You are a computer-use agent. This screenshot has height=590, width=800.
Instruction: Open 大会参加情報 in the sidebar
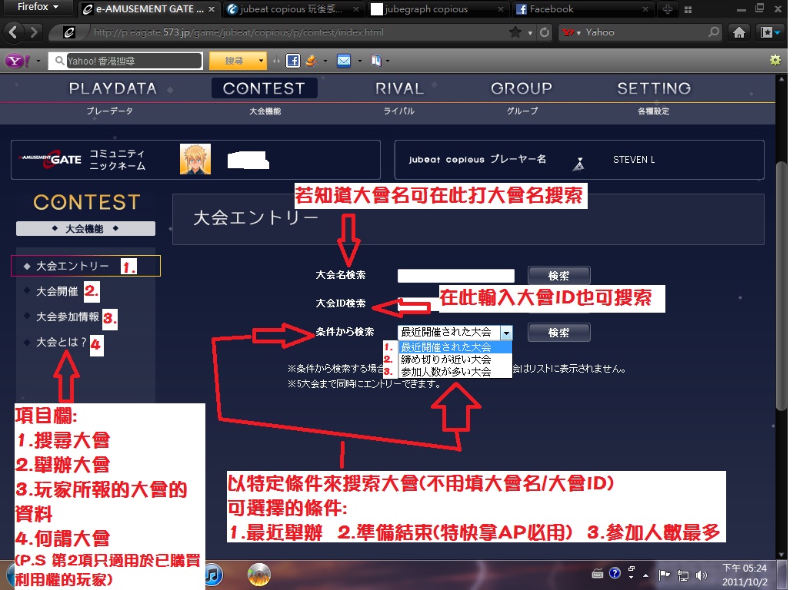coord(68,317)
